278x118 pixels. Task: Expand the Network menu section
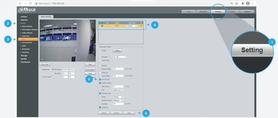[x=24, y=20]
